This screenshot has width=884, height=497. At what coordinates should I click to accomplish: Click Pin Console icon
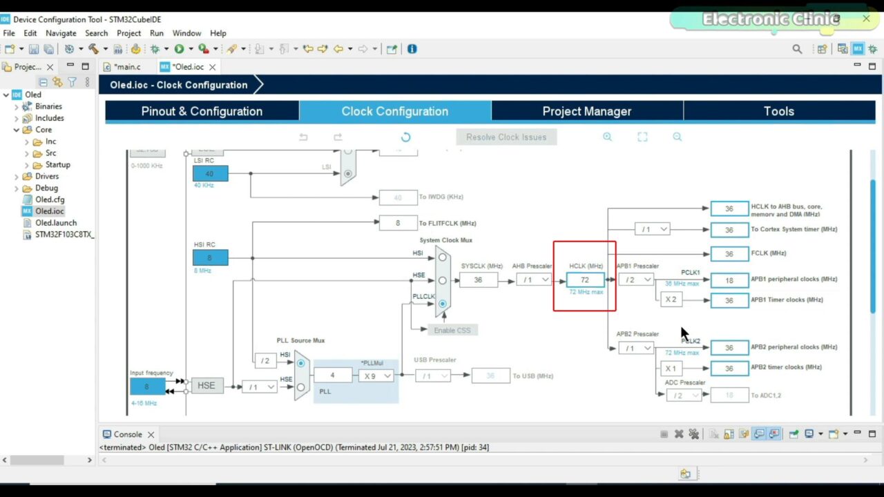point(794,434)
